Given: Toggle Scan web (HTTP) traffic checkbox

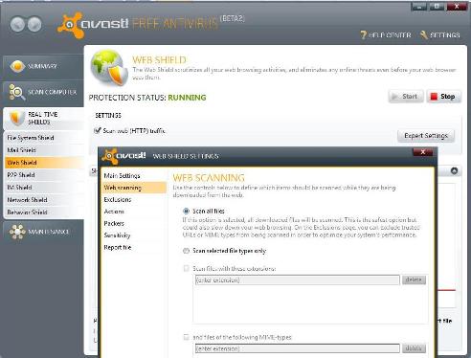Looking at the screenshot, I should [97, 130].
